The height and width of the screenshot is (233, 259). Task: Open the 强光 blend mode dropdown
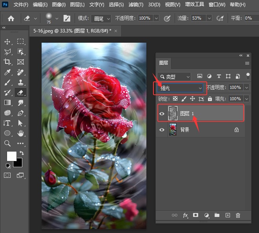pos(180,88)
